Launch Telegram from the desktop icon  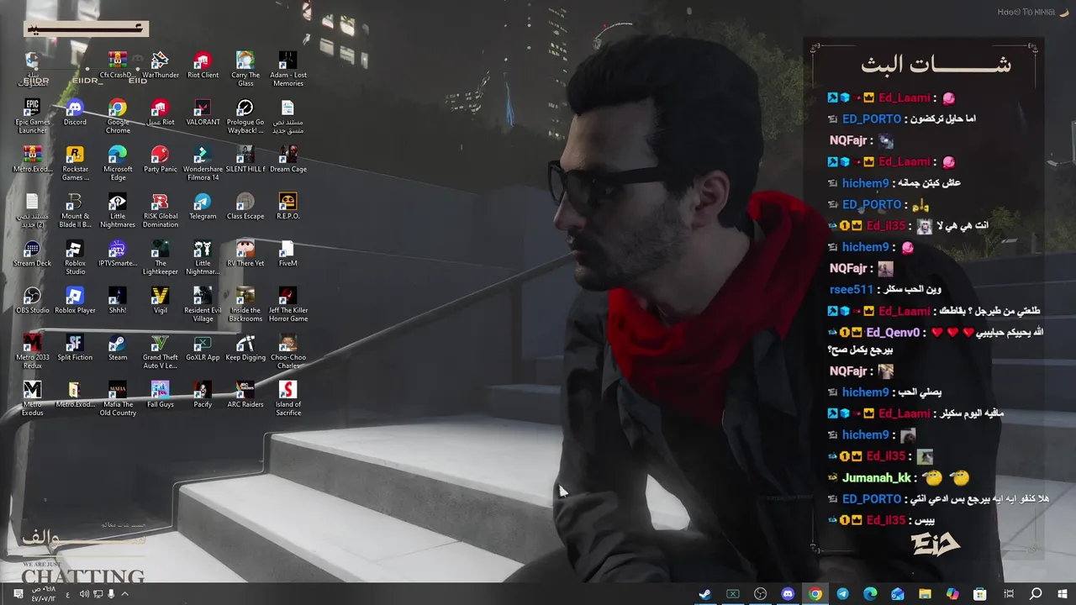pos(203,207)
